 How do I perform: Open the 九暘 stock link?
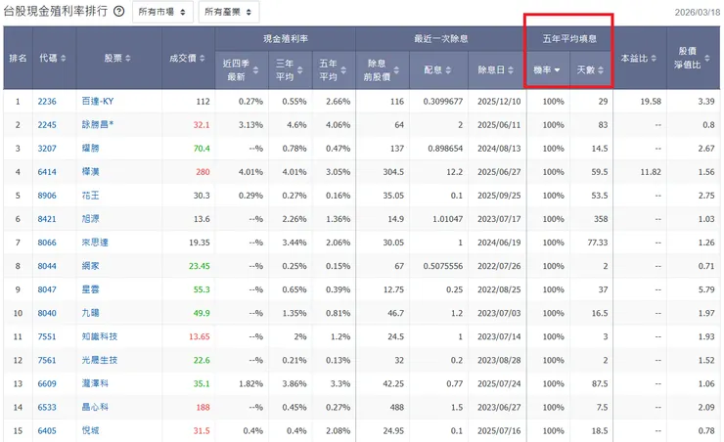pos(90,313)
